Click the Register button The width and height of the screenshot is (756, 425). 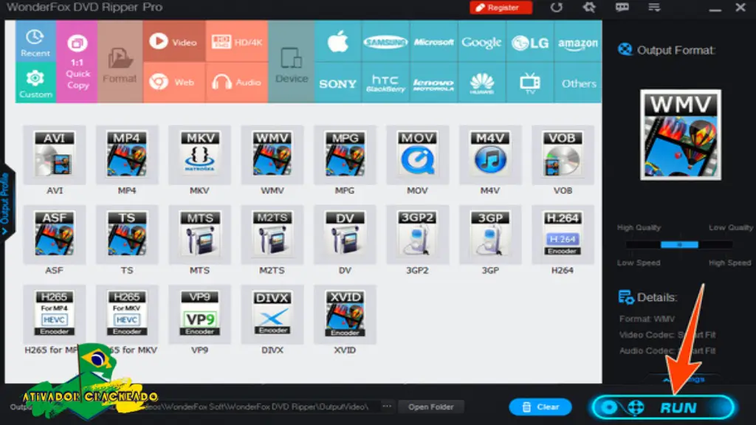click(x=501, y=7)
